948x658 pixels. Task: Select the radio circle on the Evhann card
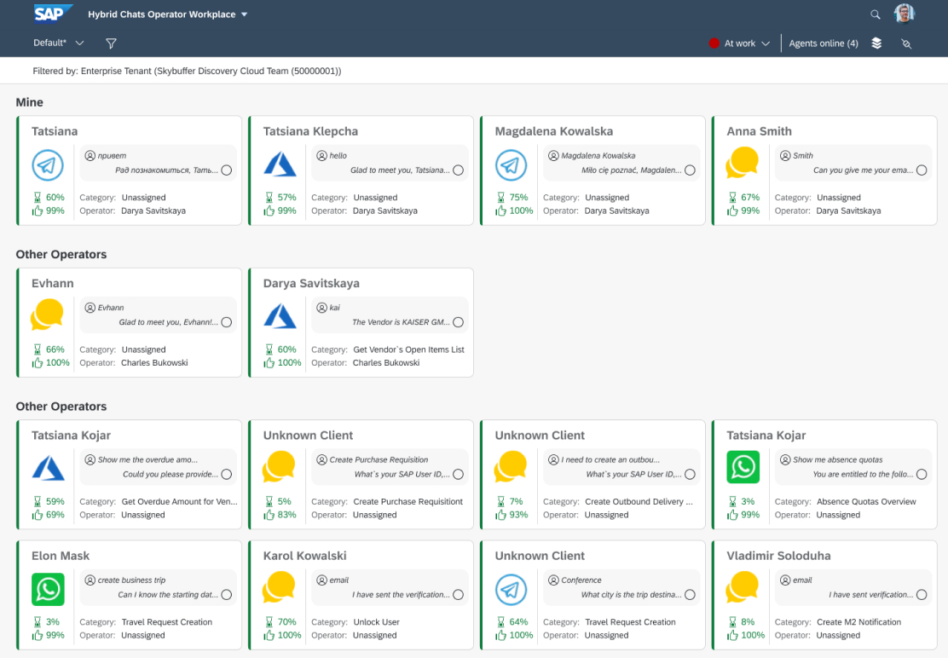(x=227, y=322)
